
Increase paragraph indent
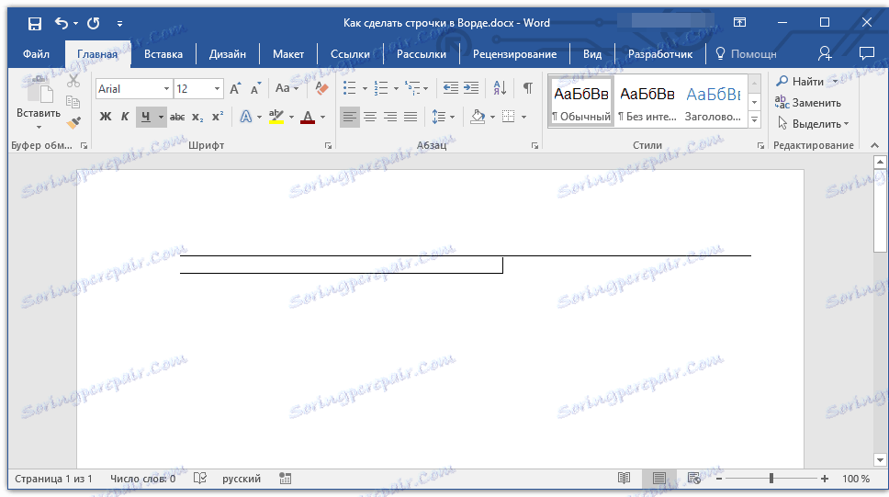click(471, 88)
